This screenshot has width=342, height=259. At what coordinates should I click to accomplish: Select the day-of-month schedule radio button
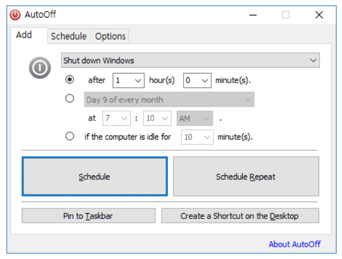[69, 99]
